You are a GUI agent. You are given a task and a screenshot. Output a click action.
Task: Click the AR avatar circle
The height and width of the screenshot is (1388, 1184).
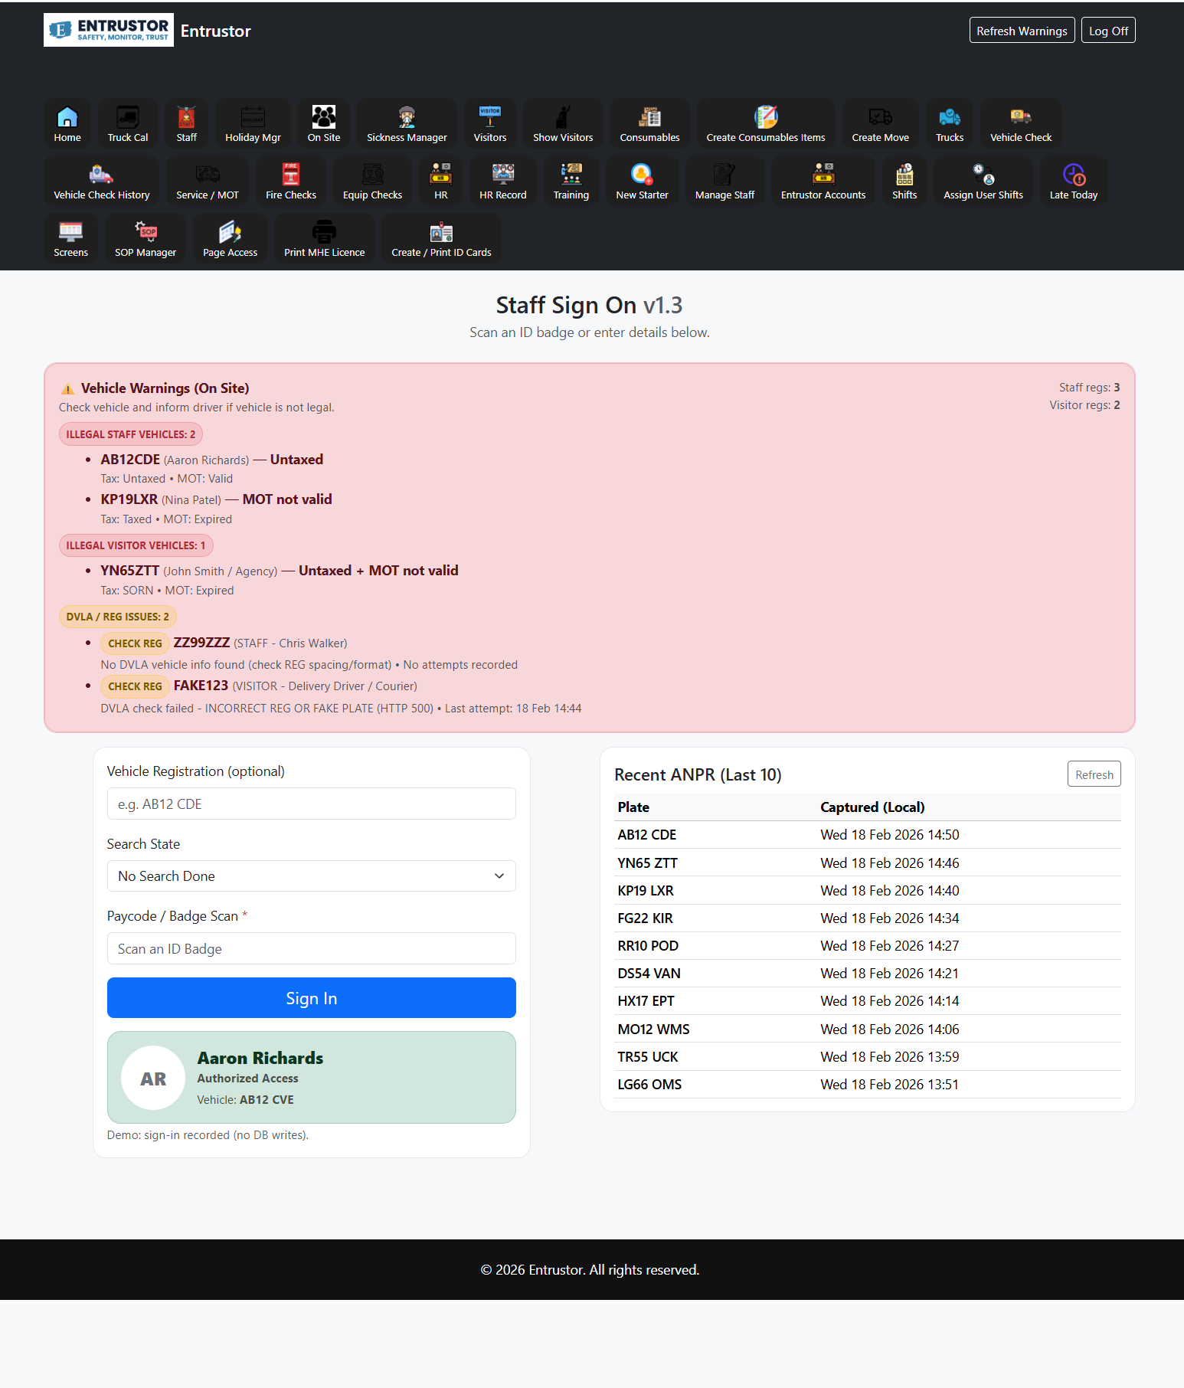pos(153,1079)
